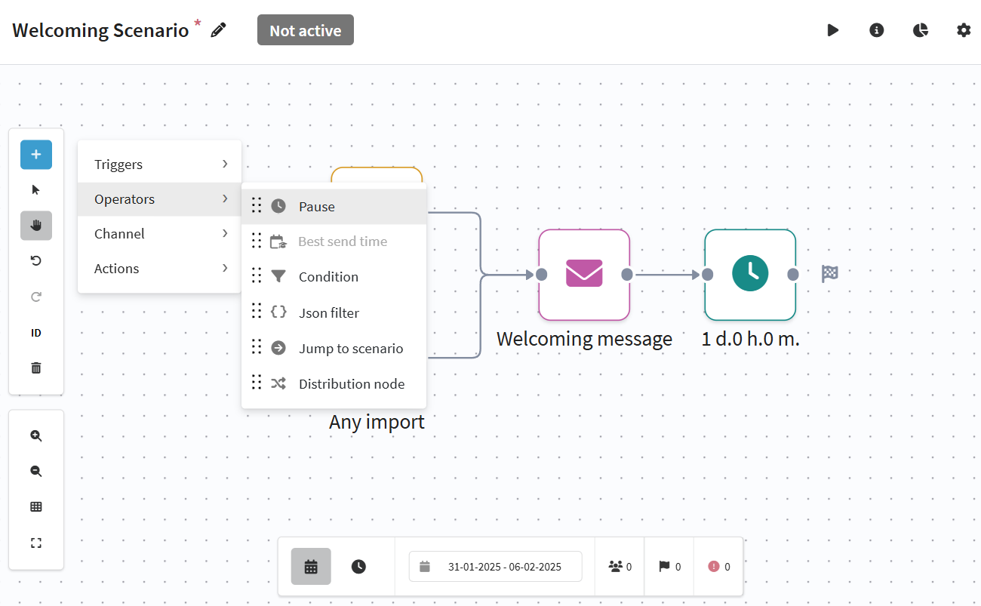Click the clock icon beside Pause
981x606 pixels.
[278, 206]
